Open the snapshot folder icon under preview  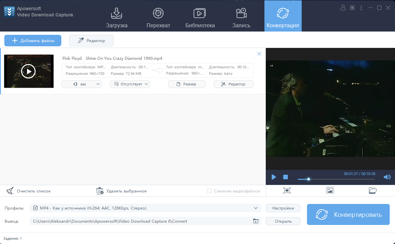(373, 190)
